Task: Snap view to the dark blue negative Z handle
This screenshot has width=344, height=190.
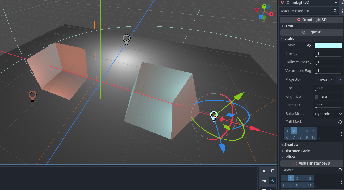Action: click(x=267, y=7)
